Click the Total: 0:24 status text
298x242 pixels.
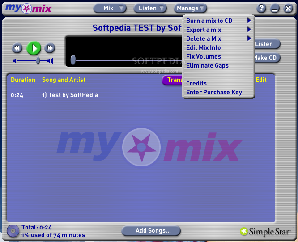pos(37,228)
